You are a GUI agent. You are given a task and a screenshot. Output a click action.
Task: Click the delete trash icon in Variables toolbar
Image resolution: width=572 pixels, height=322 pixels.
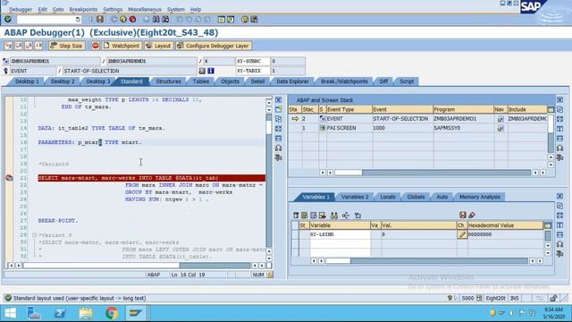[x=296, y=216]
